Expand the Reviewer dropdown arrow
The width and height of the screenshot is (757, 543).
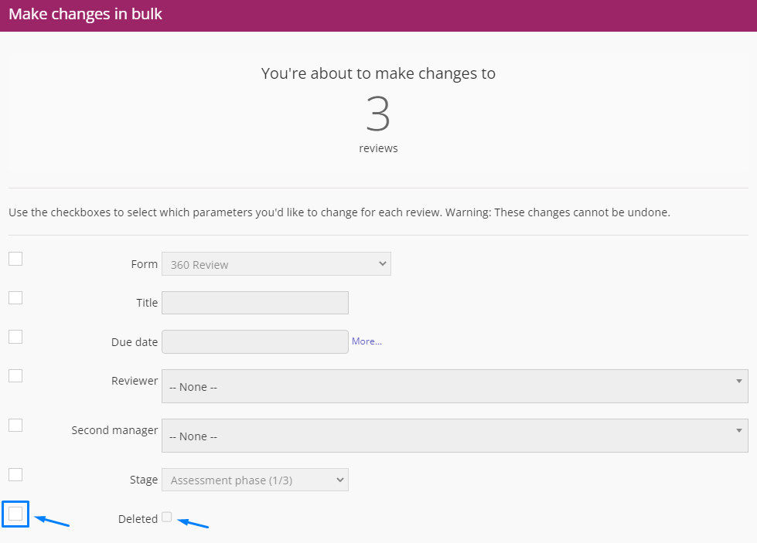[738, 381]
